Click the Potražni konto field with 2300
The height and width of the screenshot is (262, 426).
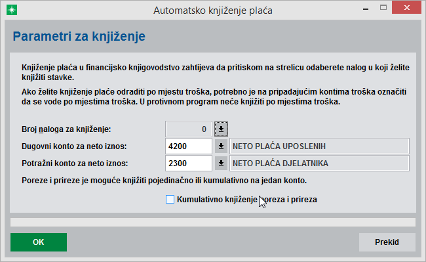[189, 164]
